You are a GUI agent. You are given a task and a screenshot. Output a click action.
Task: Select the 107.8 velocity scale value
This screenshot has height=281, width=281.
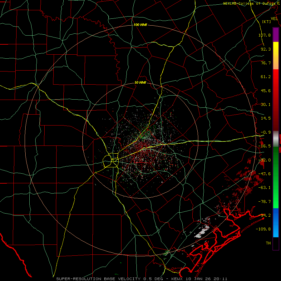coord(264,35)
